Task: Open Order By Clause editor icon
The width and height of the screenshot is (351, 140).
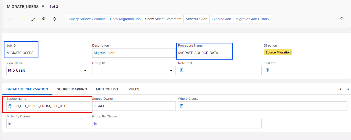Action: (10, 123)
